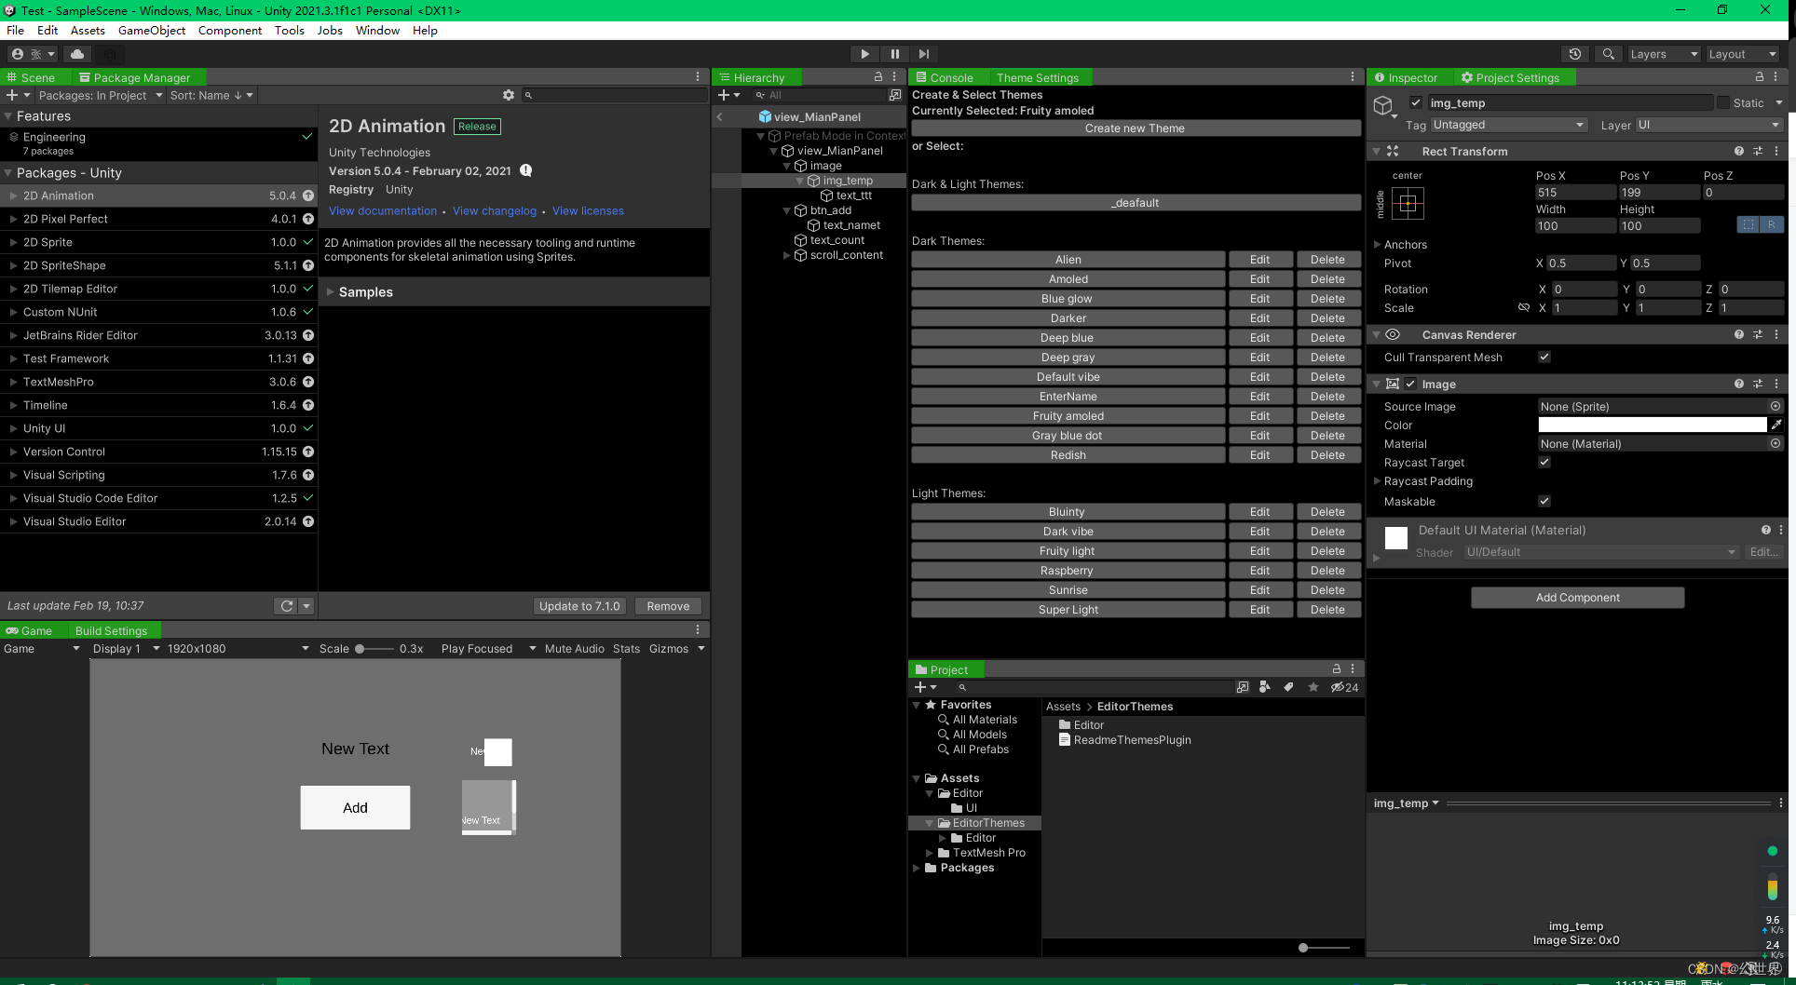The height and width of the screenshot is (985, 1796).
Task: Add package with the plus icon
Action: (18, 95)
